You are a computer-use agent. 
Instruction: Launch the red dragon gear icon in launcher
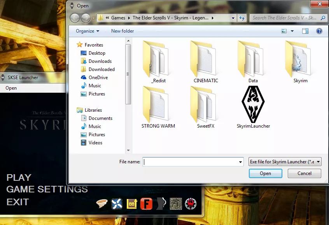click(x=191, y=204)
